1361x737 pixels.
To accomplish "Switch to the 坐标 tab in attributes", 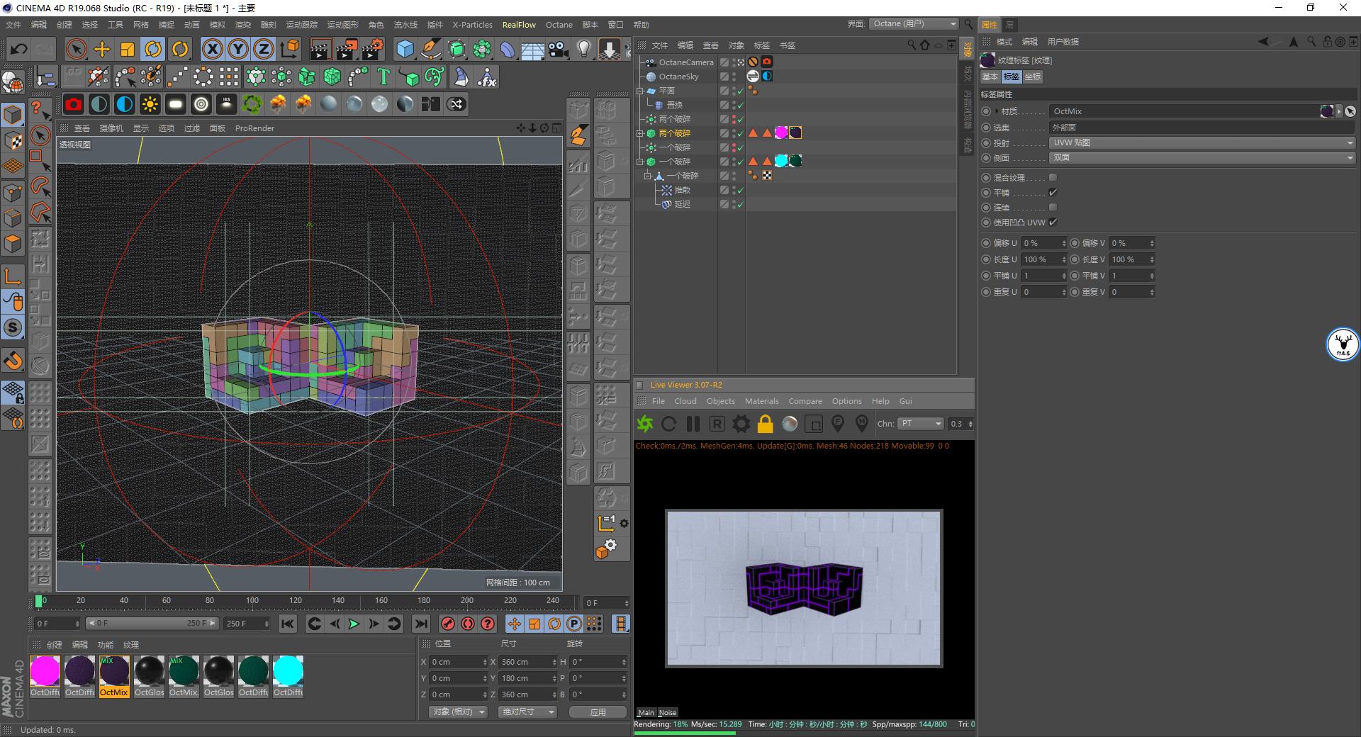I will click(x=1032, y=77).
